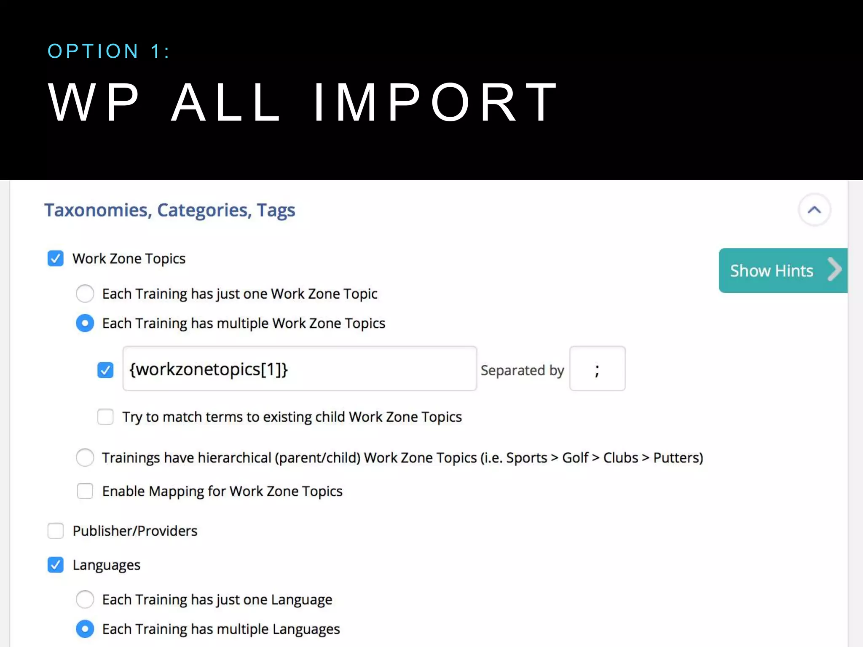Click the Languages label text

tap(106, 565)
